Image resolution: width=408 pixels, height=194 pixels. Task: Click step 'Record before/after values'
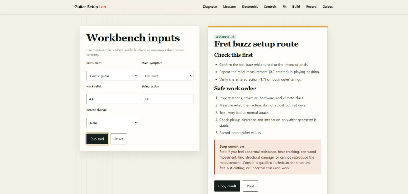[x=240, y=133]
